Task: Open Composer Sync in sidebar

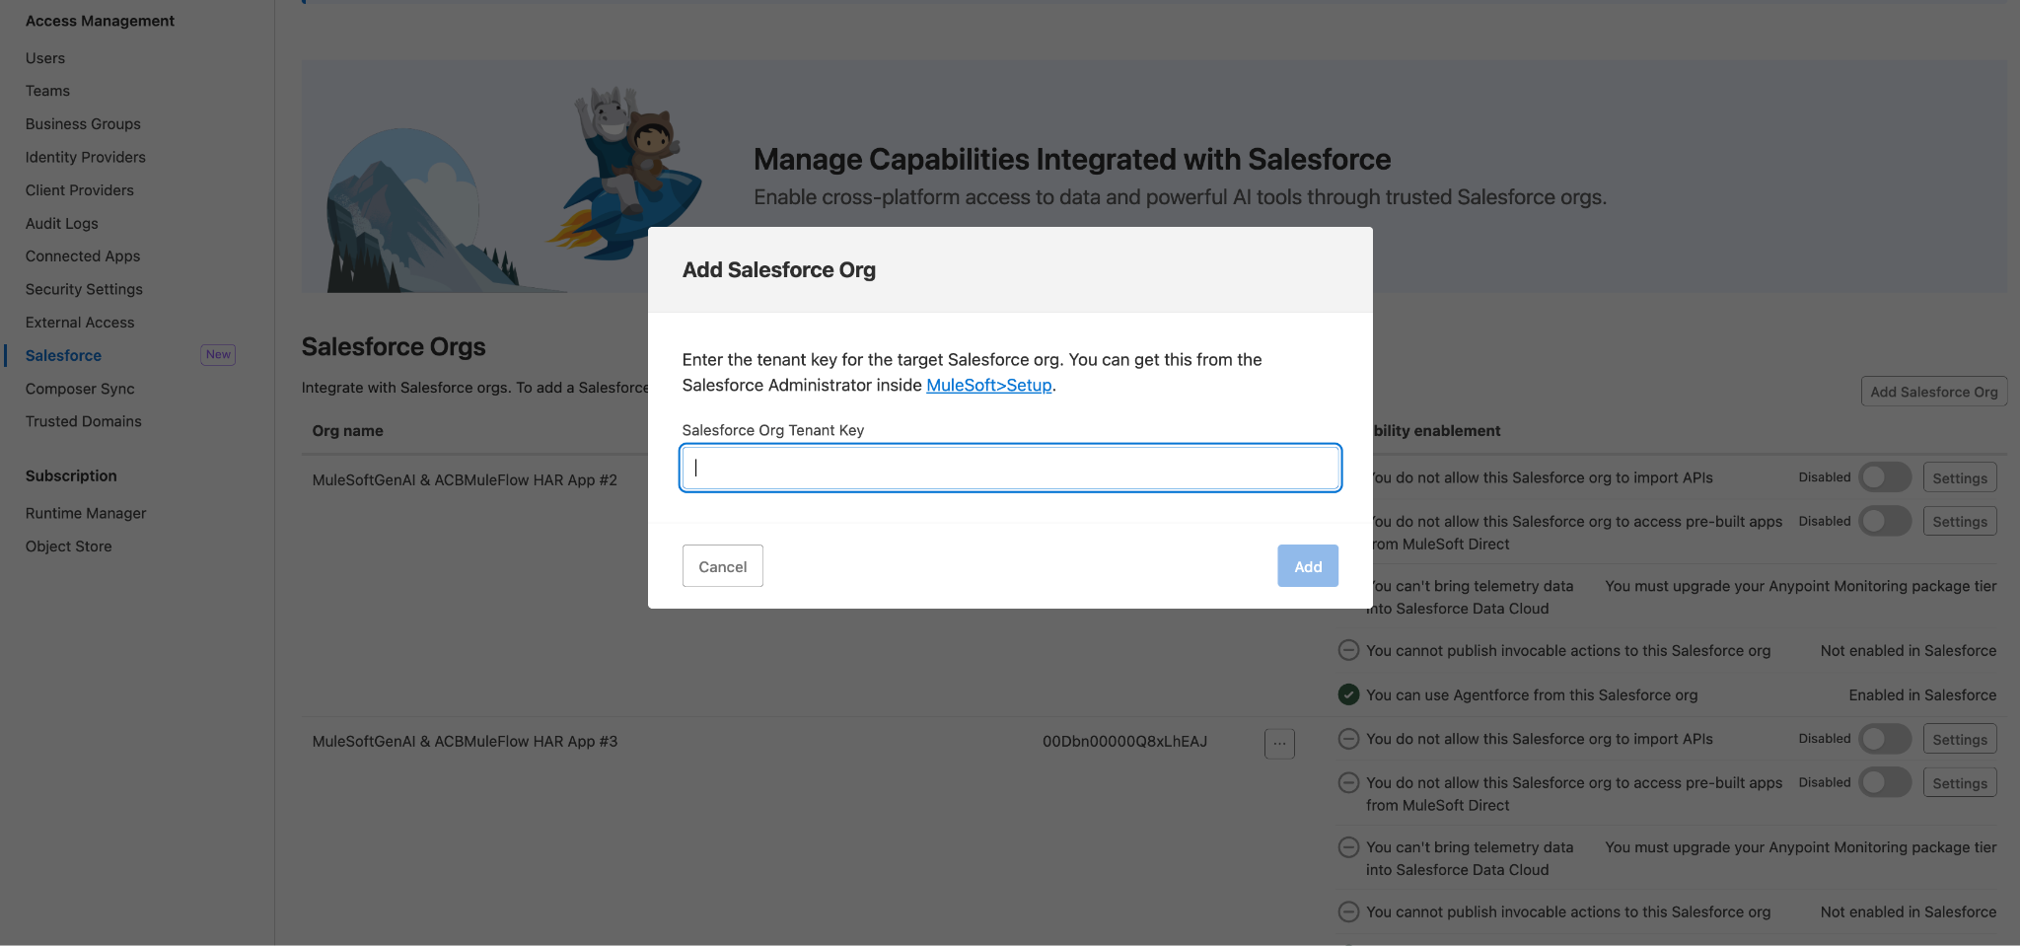Action: (x=80, y=389)
